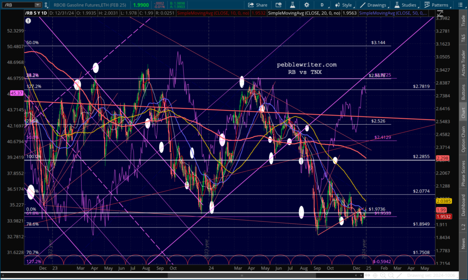Click the symbol link (clipboard) icon beside /RB

point(46,5)
